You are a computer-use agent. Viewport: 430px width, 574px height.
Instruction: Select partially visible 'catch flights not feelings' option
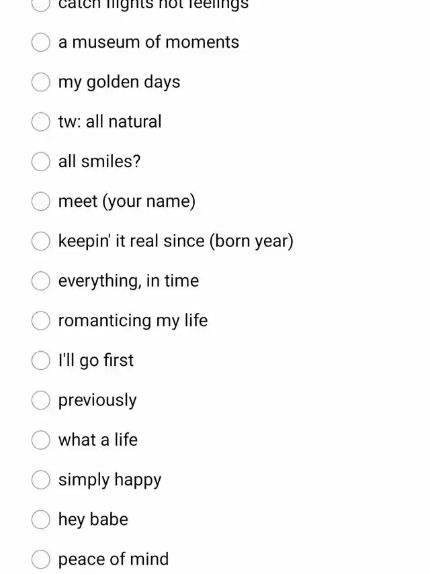[x=41, y=5]
